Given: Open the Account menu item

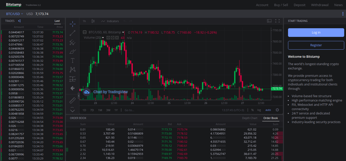Looking at the screenshot, I should pos(262,5).
